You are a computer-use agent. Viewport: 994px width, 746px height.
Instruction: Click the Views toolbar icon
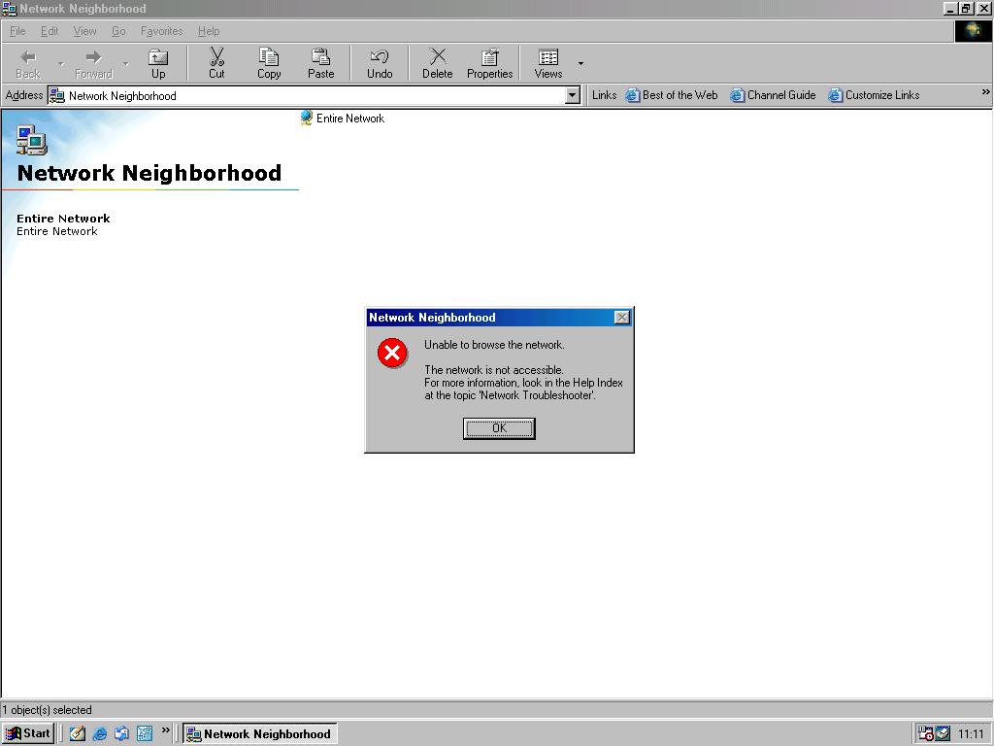548,61
